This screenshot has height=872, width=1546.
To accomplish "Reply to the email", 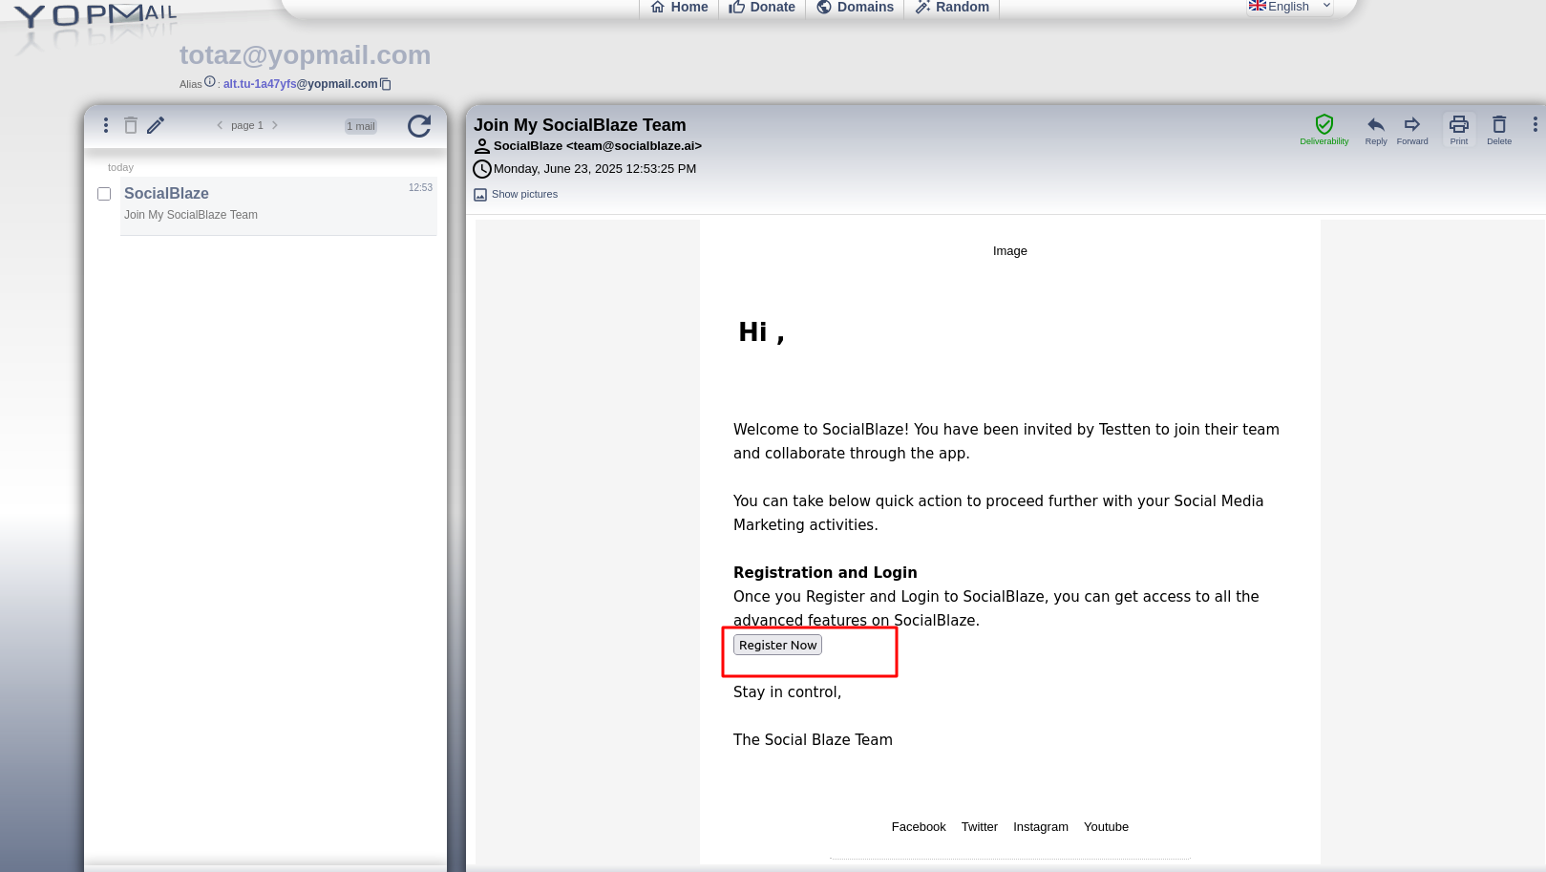I will [x=1376, y=130].
